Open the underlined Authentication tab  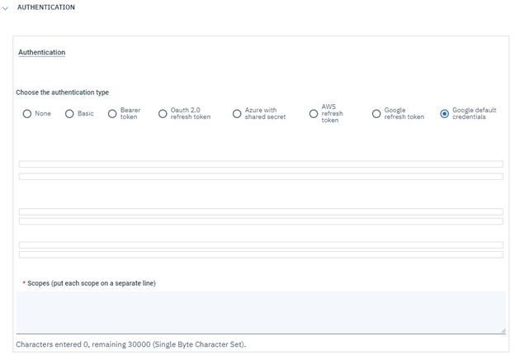41,52
